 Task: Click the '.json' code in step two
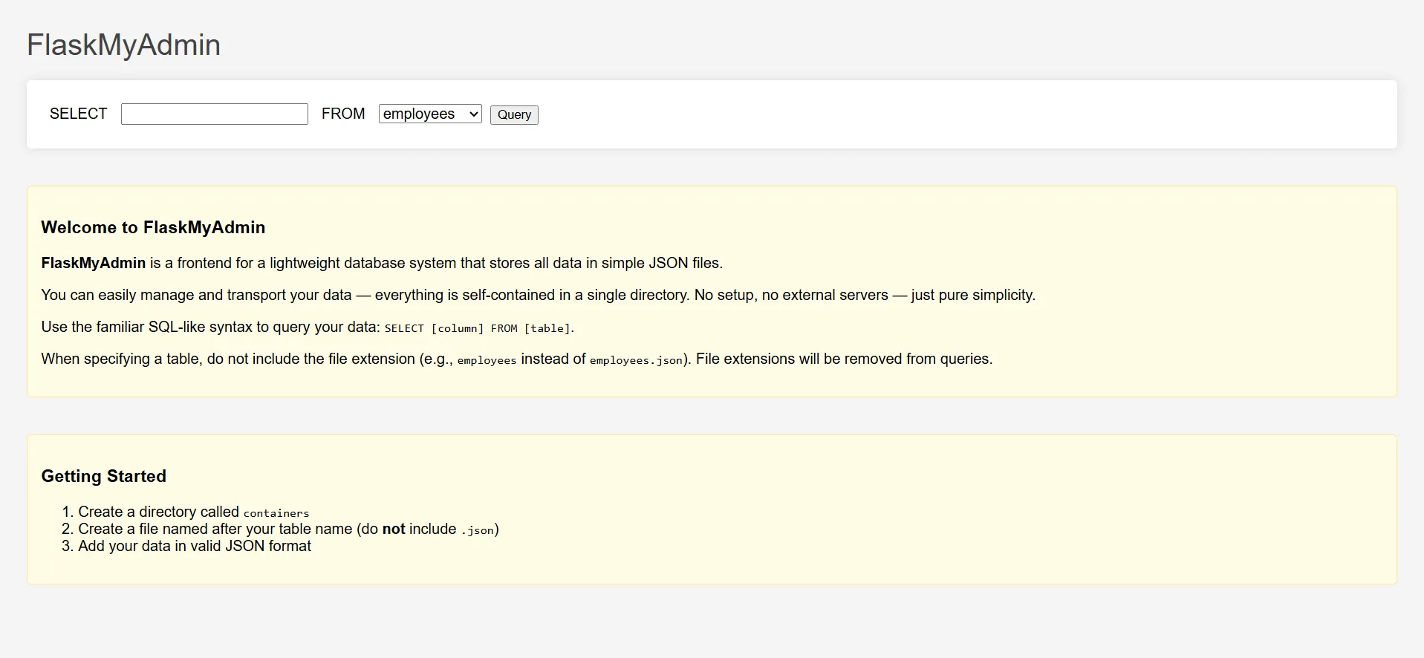pyautogui.click(x=478, y=530)
